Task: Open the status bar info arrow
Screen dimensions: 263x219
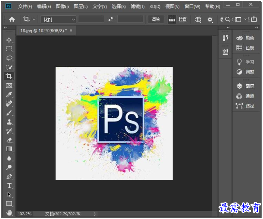Action: (95, 214)
